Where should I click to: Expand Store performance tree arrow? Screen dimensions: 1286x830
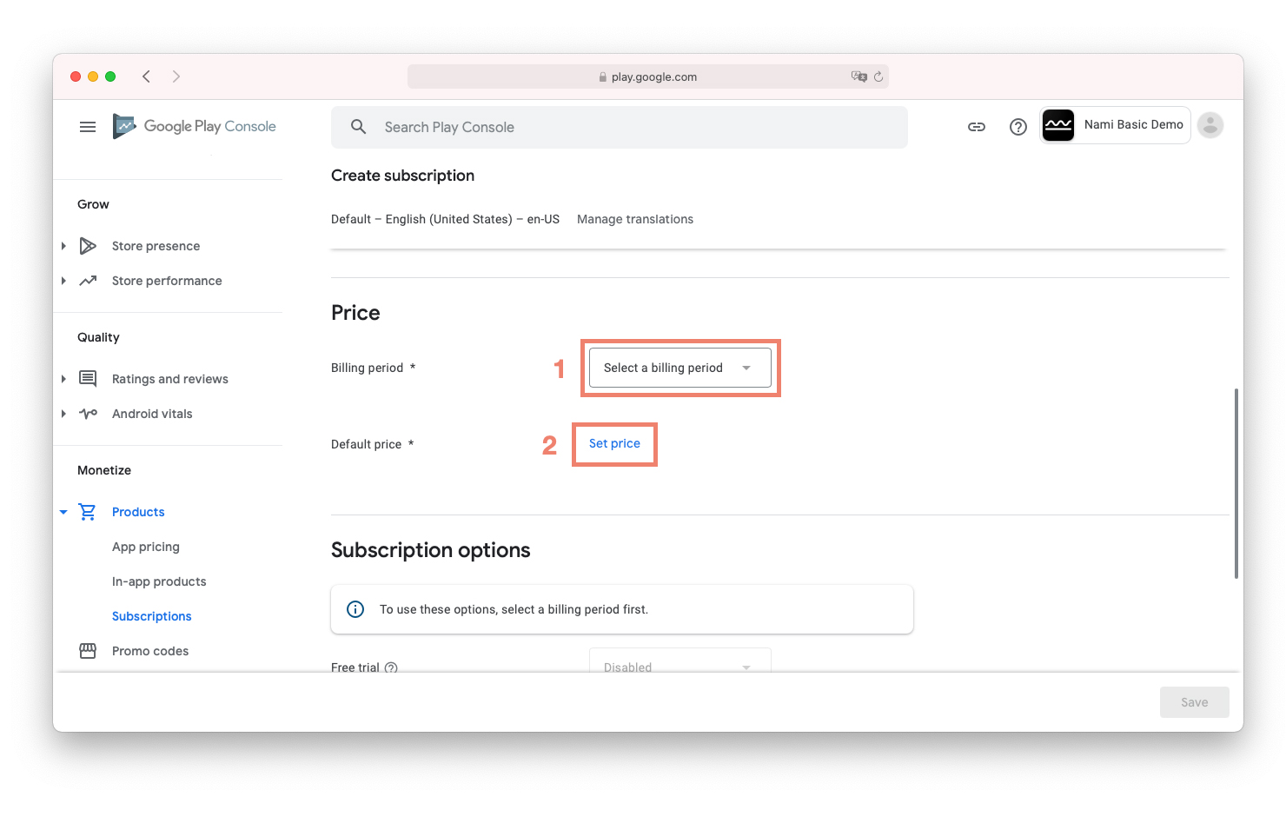(x=63, y=281)
